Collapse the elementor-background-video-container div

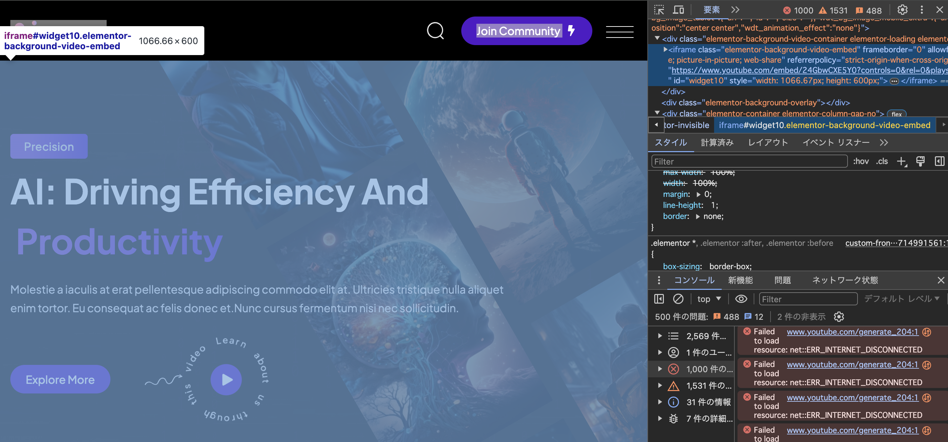point(657,38)
